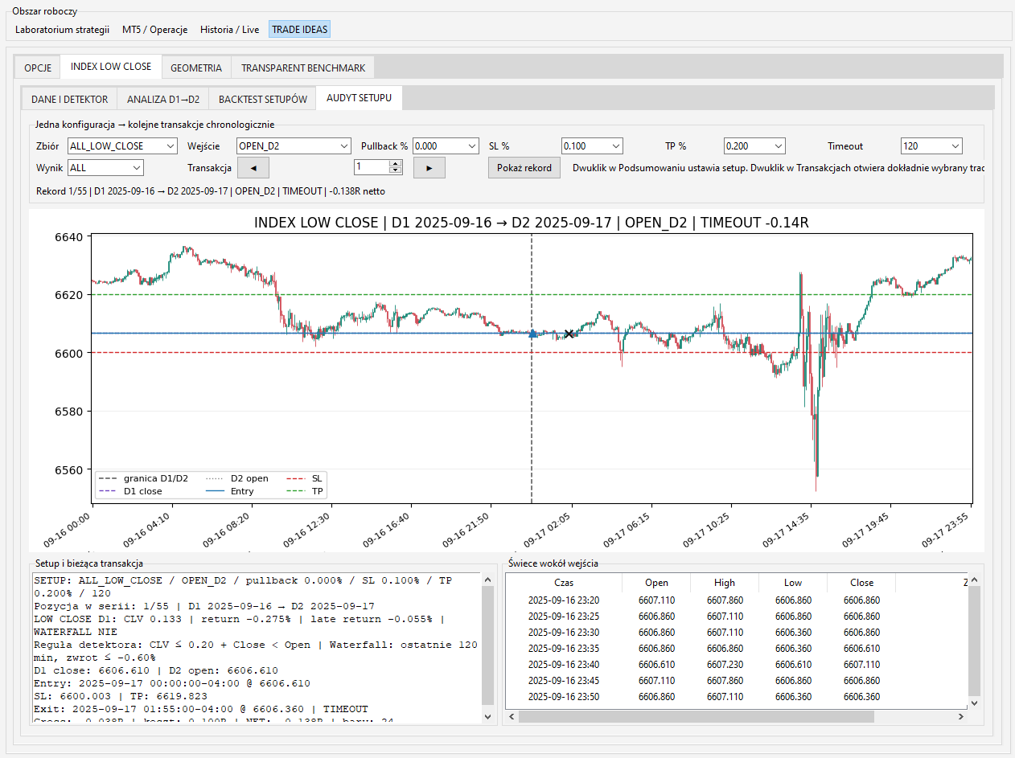Switch to BACKTEST SETUPÓW subtab
1015x758 pixels.
coord(263,99)
